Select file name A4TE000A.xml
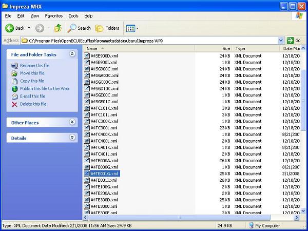 [x=104, y=161]
